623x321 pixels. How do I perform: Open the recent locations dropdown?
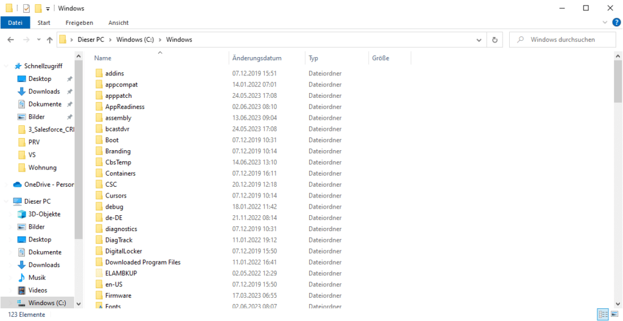point(38,40)
